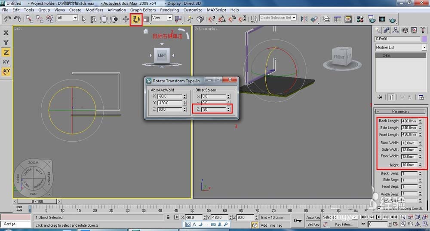Toggle the 3D Snaps magnet
The image size is (430, 231).
212,19
